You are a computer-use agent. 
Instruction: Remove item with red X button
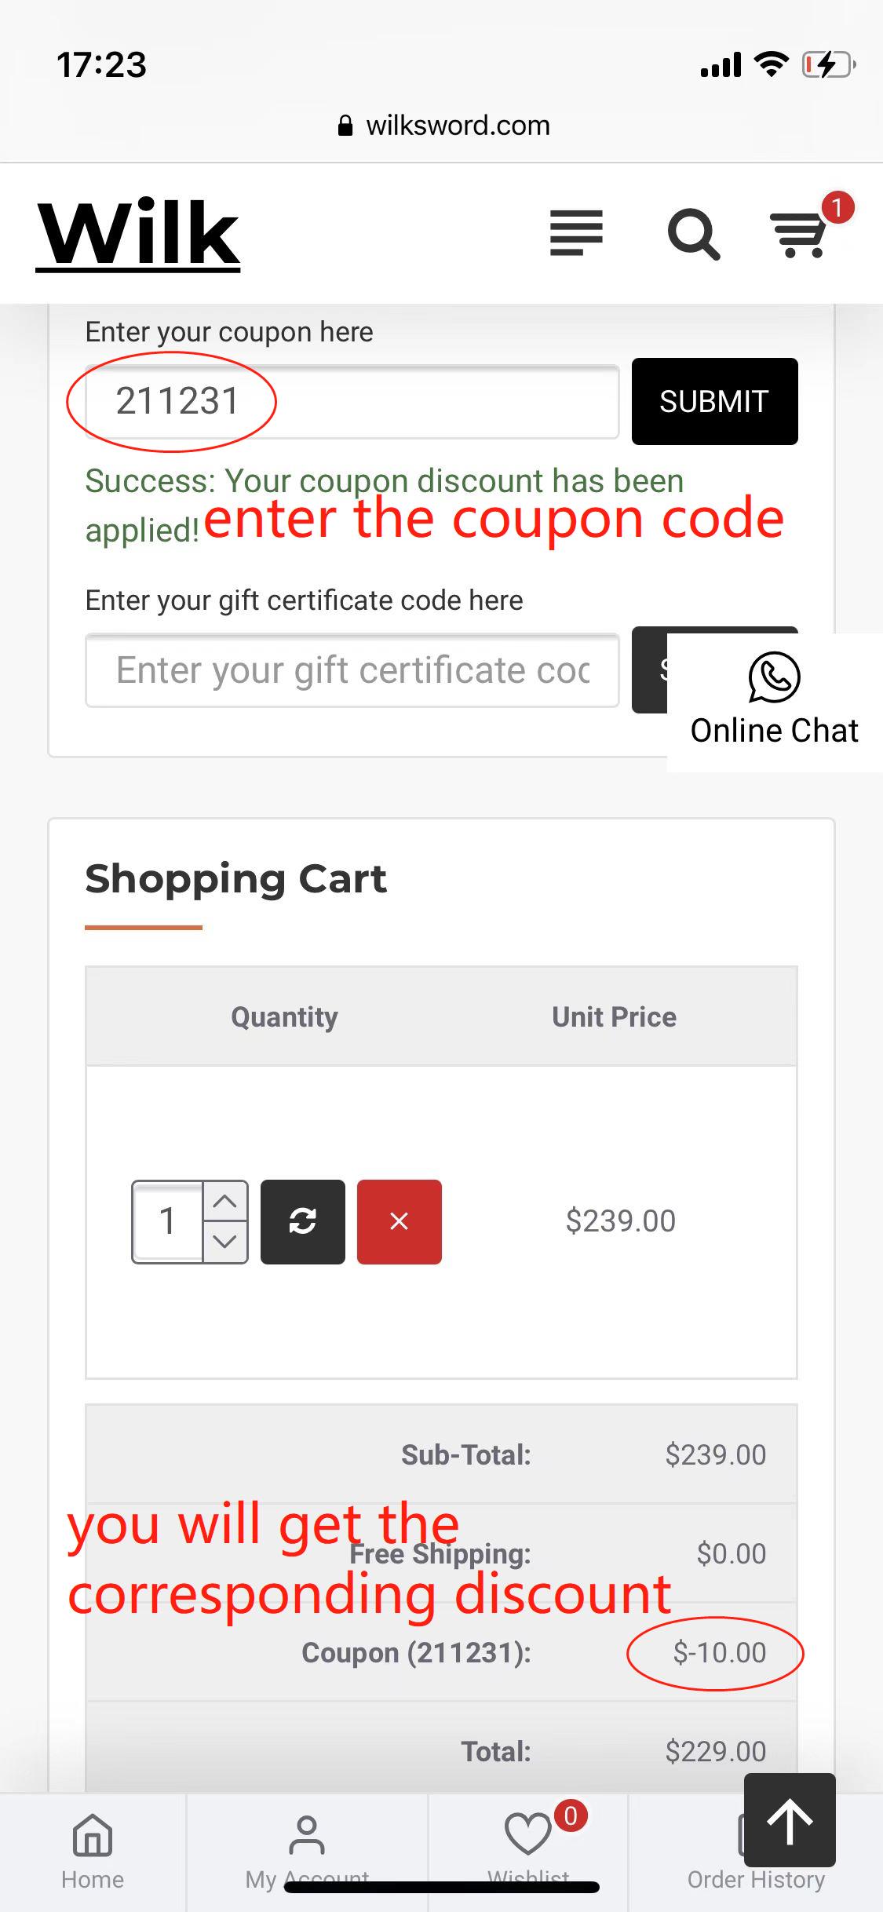[x=400, y=1221]
